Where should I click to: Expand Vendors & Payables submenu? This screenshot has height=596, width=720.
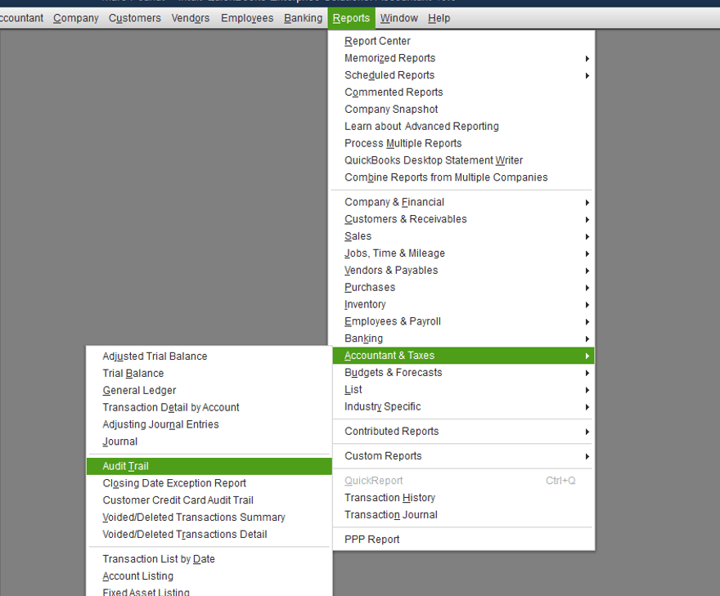click(x=463, y=271)
